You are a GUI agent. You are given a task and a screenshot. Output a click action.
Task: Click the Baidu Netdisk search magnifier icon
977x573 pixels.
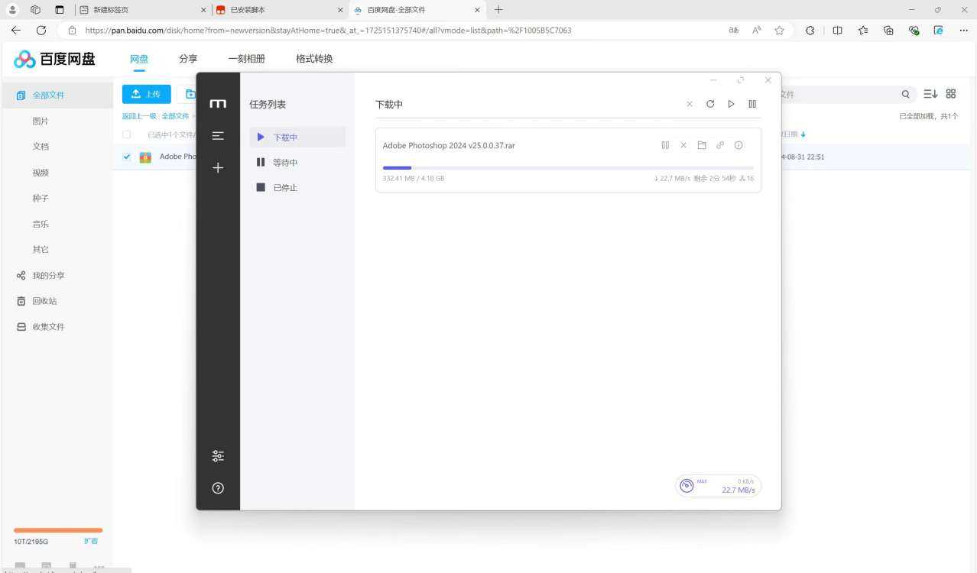coord(906,95)
